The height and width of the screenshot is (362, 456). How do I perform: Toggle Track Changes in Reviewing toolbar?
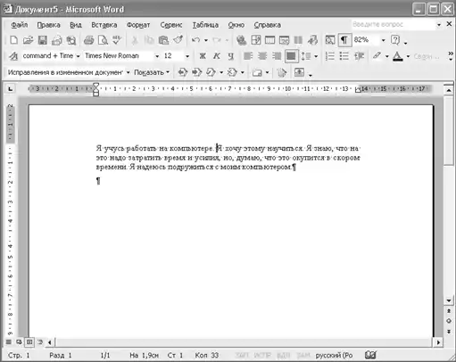(x=281, y=72)
